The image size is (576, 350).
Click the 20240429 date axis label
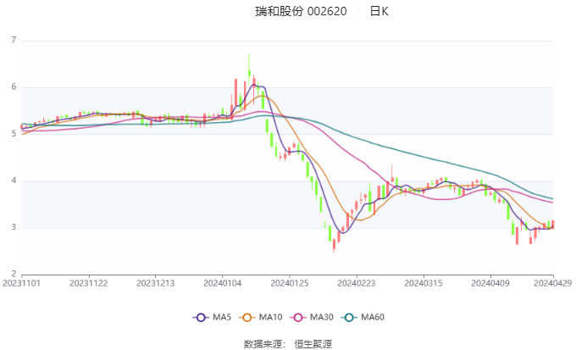(x=553, y=283)
